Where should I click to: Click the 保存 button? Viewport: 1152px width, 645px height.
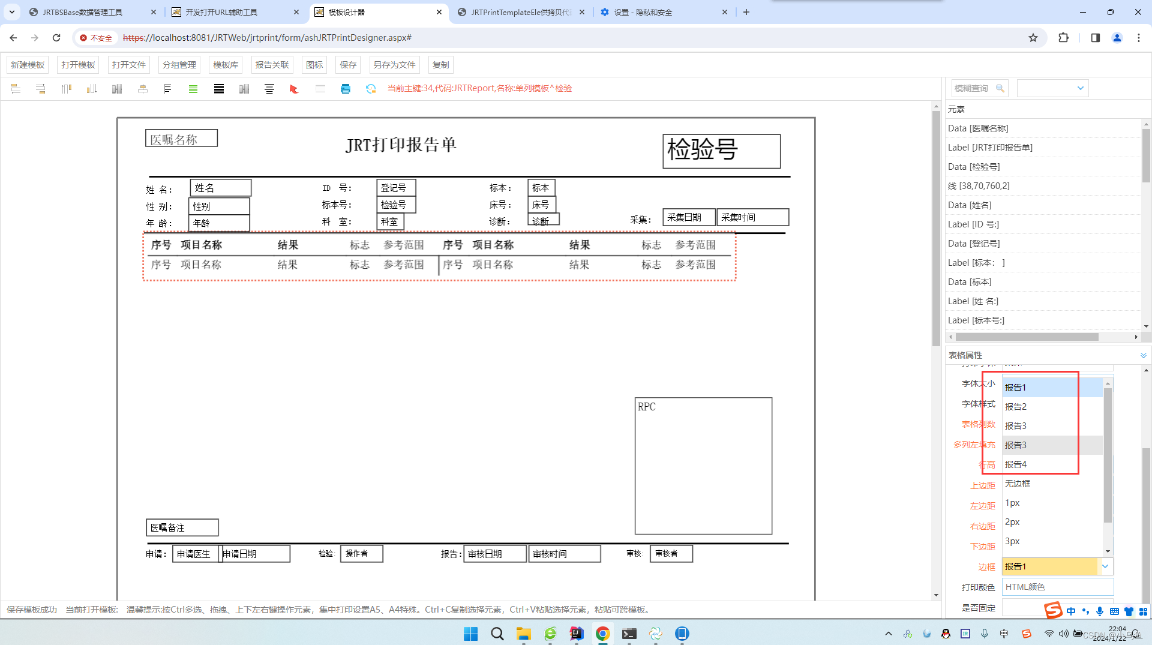click(348, 65)
